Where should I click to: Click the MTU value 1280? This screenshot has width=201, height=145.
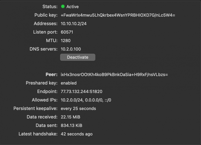pos(65,40)
